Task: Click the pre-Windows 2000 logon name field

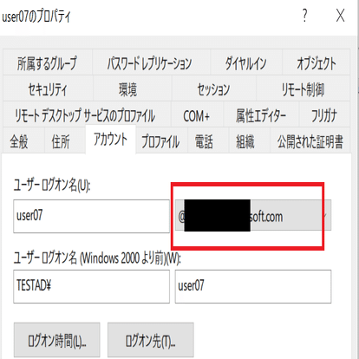Action: pos(253,286)
